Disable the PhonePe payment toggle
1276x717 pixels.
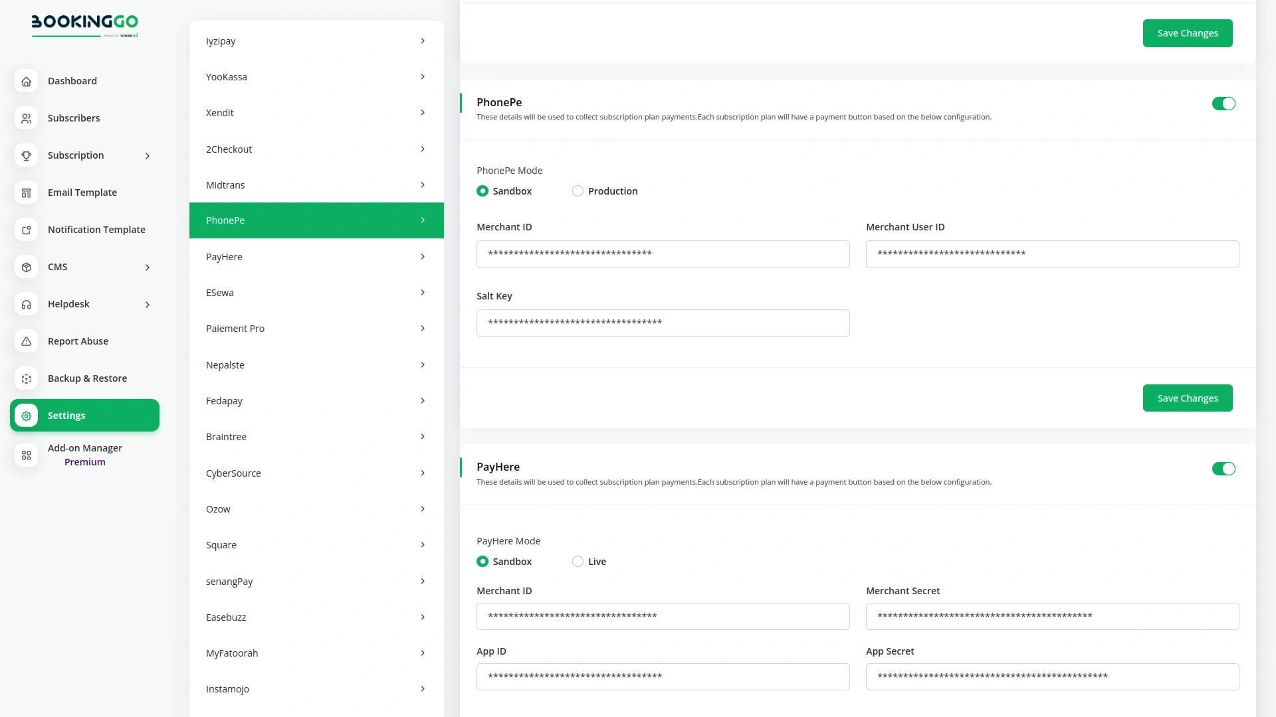click(1223, 104)
